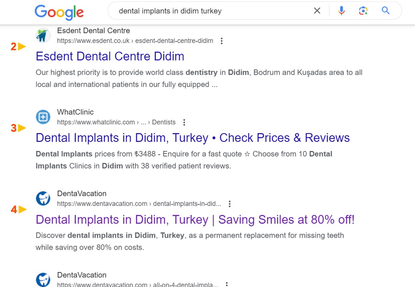Click the Esdent Dental Centre favicon
The image size is (415, 287).
43,35
